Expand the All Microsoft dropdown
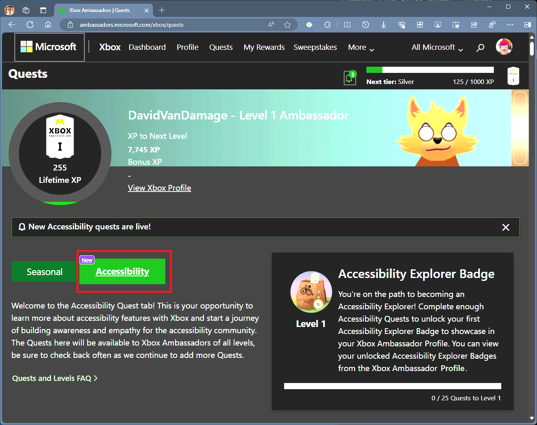Screen dimensions: 537x425 tap(437, 47)
